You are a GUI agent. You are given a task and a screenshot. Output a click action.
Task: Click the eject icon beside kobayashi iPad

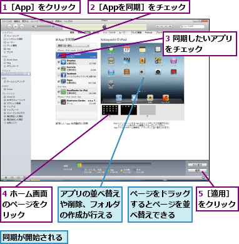(29, 74)
